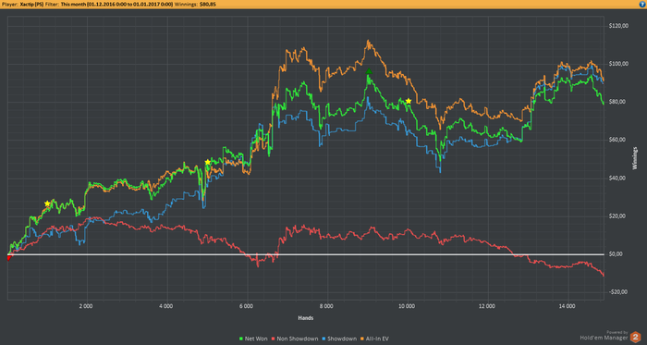Click the -$20,00 y-axis label

618,292
